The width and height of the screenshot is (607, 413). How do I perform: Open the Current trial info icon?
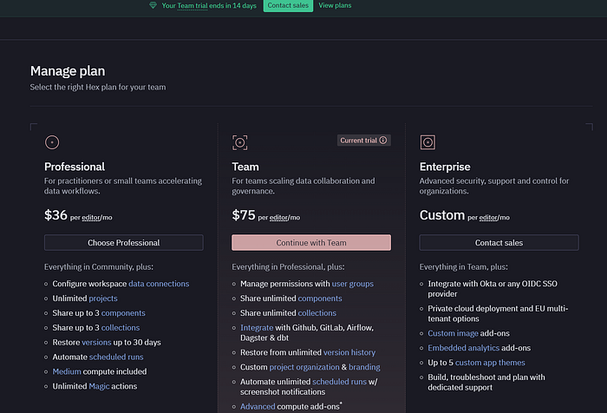(383, 140)
